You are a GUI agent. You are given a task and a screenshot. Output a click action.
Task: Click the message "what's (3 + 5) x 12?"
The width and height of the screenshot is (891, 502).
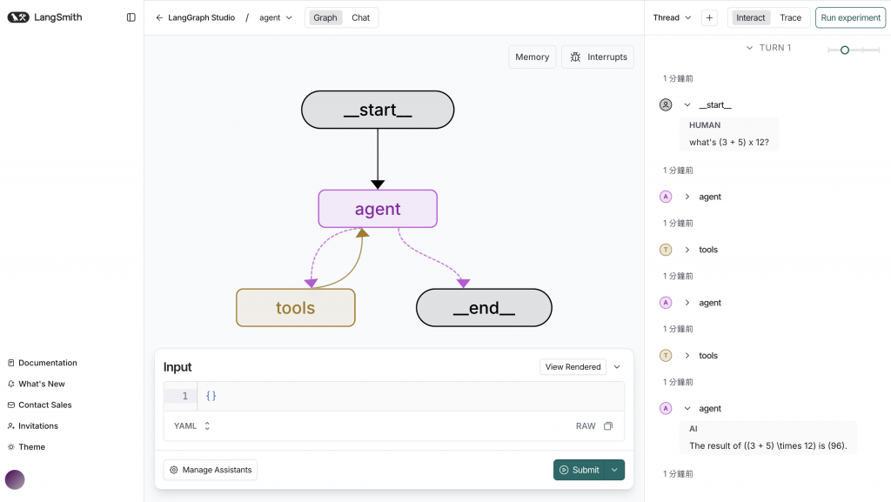pyautogui.click(x=729, y=142)
